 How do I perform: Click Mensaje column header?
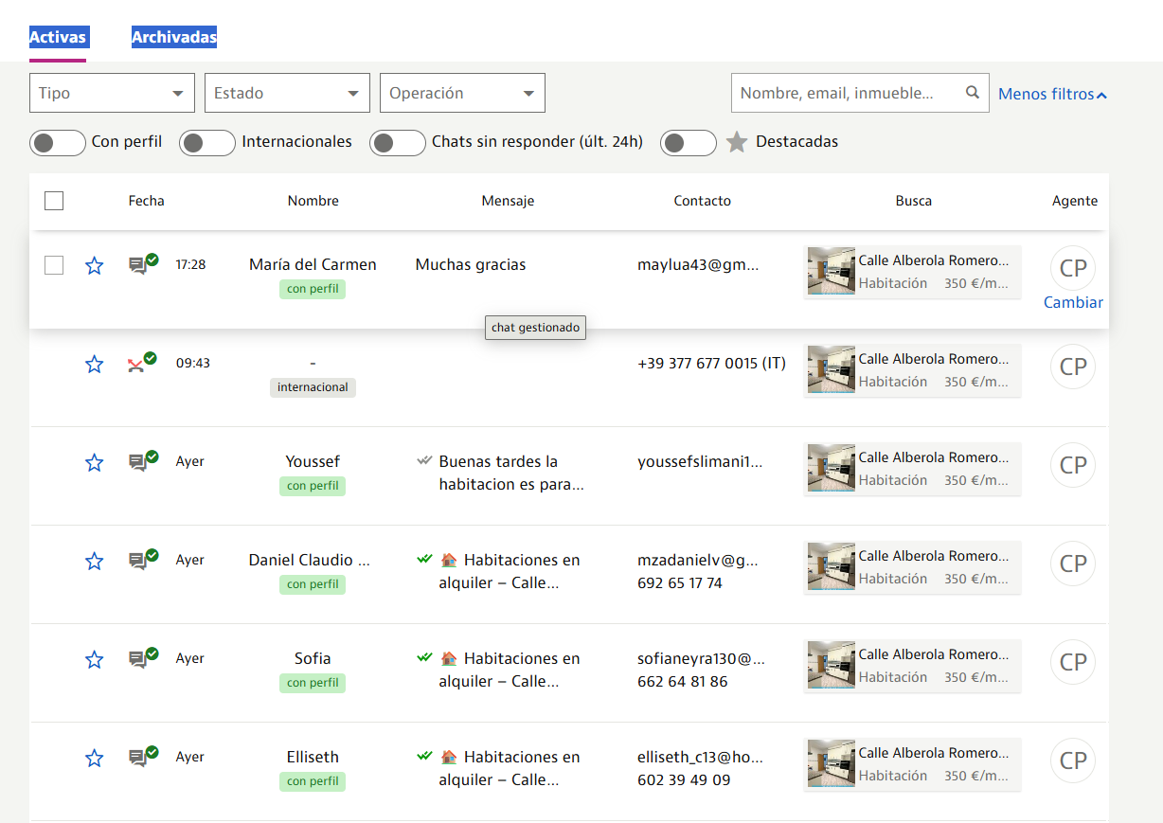tap(508, 201)
